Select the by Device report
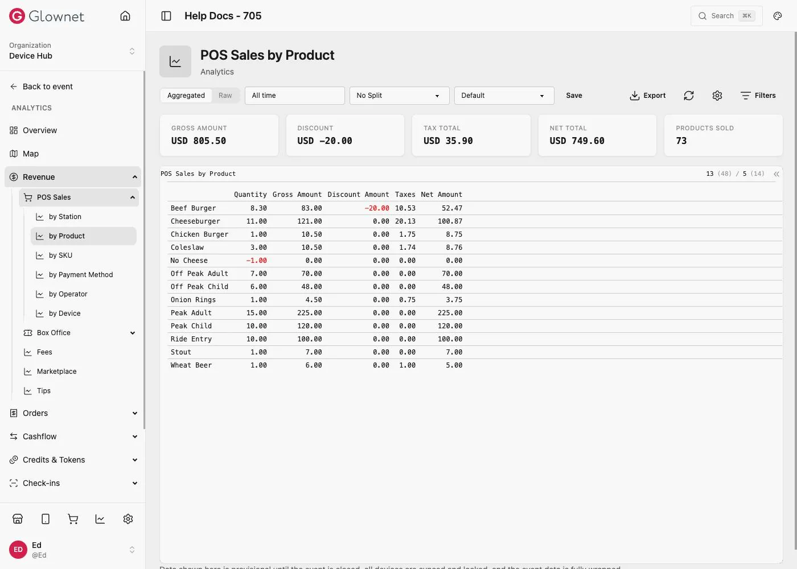 click(x=84, y=314)
